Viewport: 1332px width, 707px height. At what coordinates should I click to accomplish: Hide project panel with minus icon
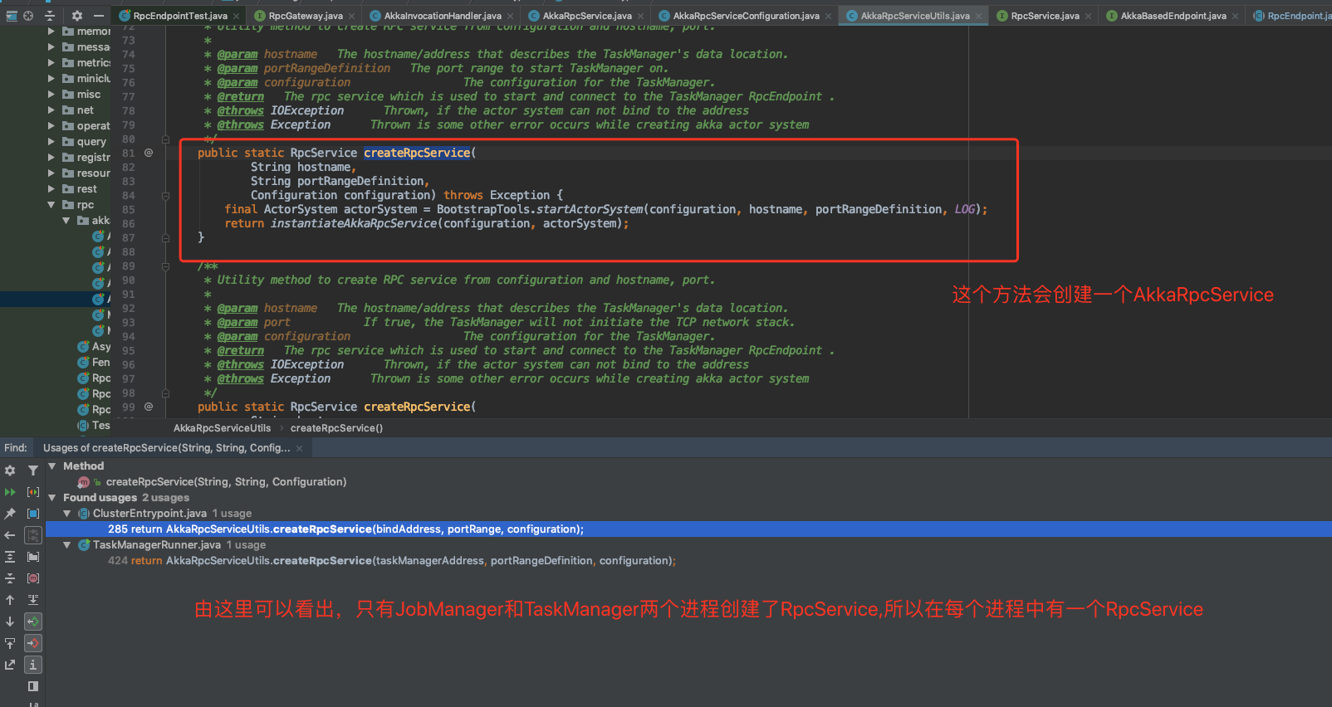[99, 16]
